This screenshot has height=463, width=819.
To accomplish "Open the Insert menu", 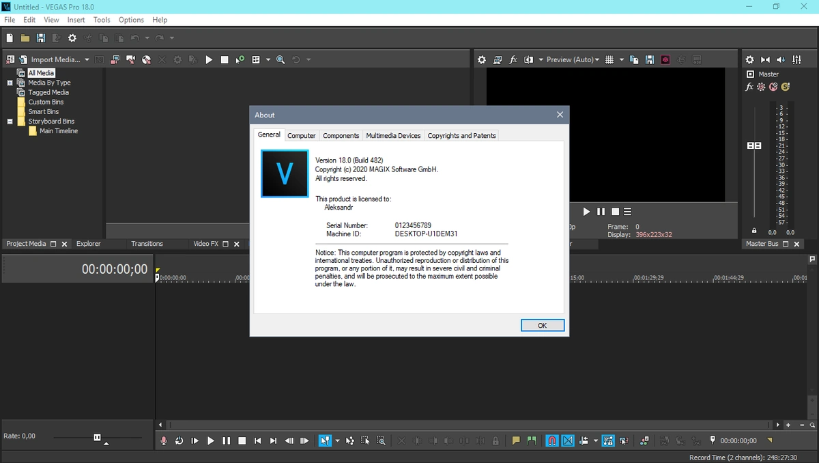I will click(x=76, y=20).
